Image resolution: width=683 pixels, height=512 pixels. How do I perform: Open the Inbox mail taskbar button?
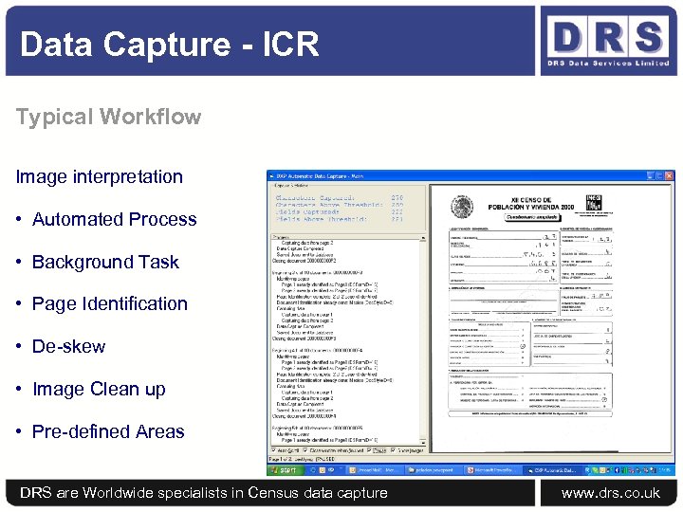(374, 470)
